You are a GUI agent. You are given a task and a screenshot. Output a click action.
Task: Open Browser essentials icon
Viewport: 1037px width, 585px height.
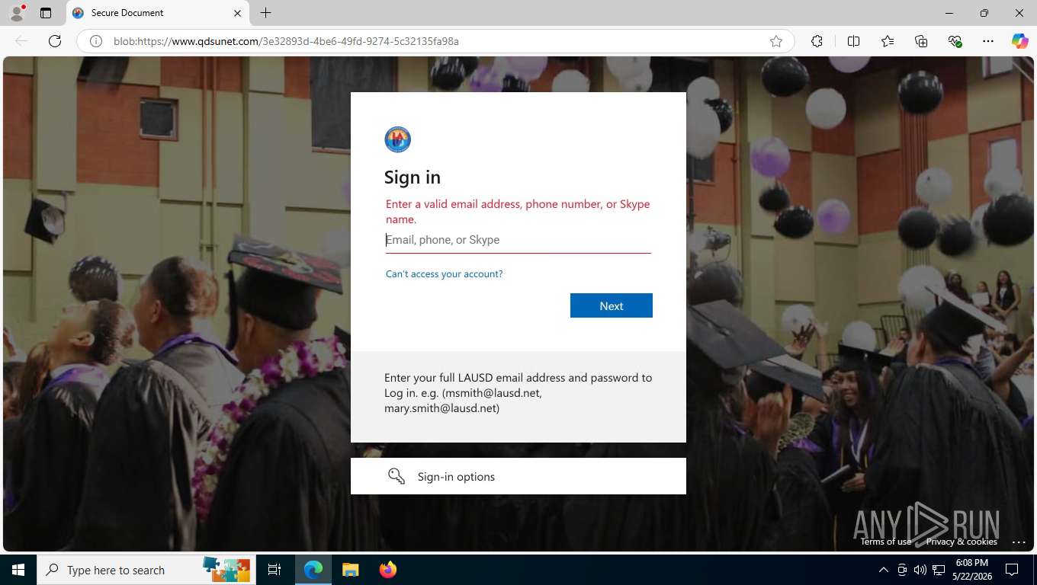[x=955, y=41]
